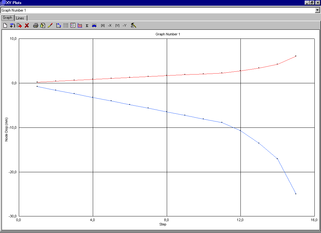Click the copy graph to clipboard icon
The height and width of the screenshot is (233, 321).
[x=43, y=25]
